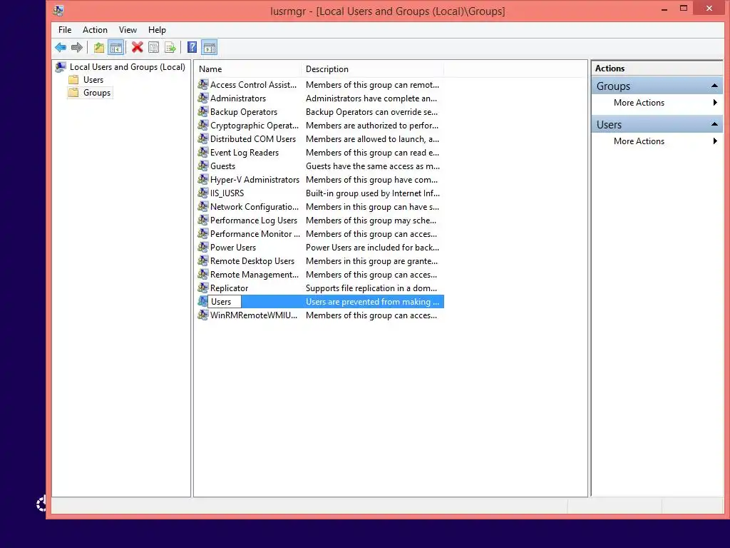Click the Remote Desktop Users group icon
The image size is (730, 548).
click(x=203, y=260)
